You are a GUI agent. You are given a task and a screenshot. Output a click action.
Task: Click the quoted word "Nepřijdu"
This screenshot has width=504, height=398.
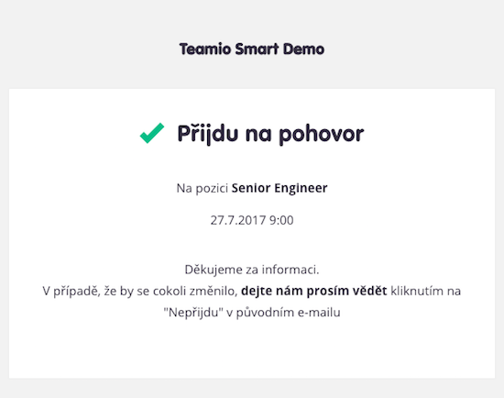193,313
